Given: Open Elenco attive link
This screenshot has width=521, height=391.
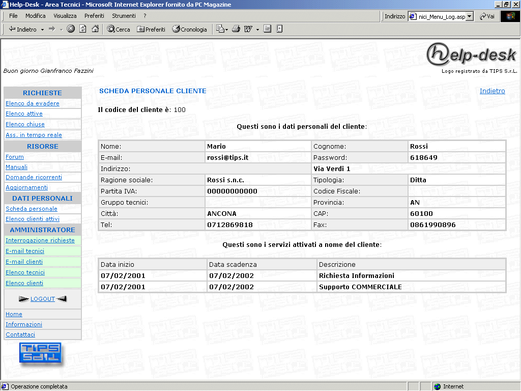Looking at the screenshot, I should 24,114.
